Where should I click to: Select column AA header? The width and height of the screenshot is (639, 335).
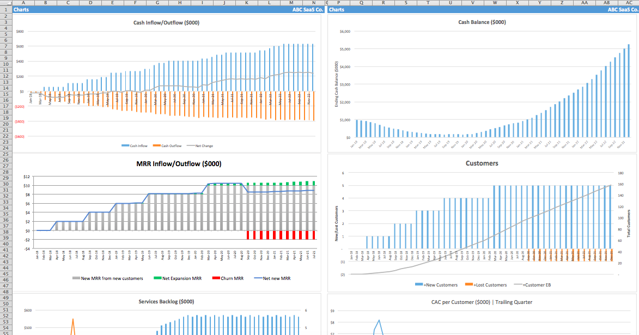tap(584, 3)
